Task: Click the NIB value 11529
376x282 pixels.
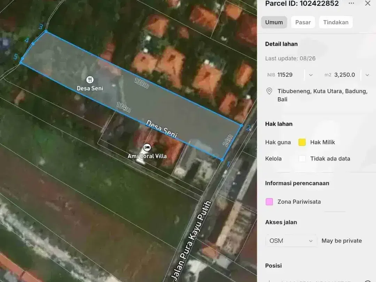Action: (x=285, y=75)
